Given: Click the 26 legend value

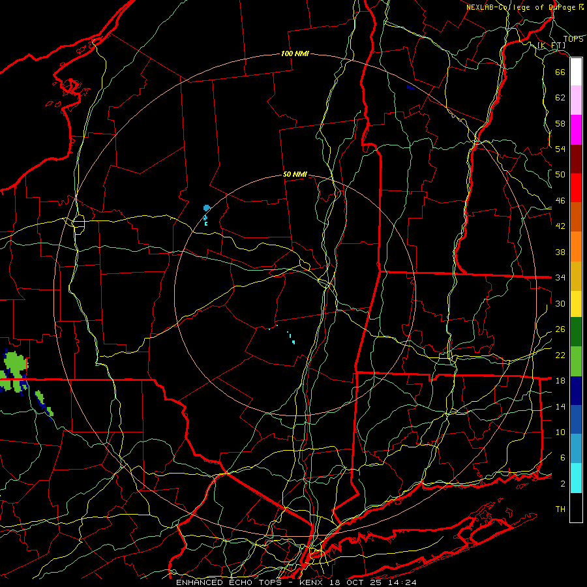Looking at the screenshot, I should click(560, 329).
